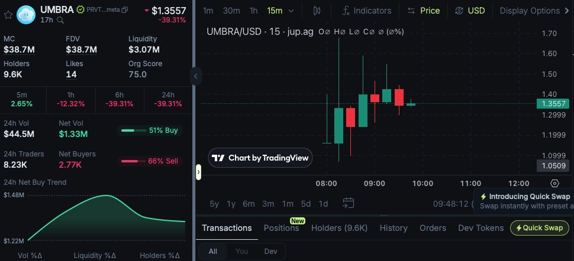Viewport: 574px width, 261px height.
Task: Filter transactions to Dev only
Action: 270,251
